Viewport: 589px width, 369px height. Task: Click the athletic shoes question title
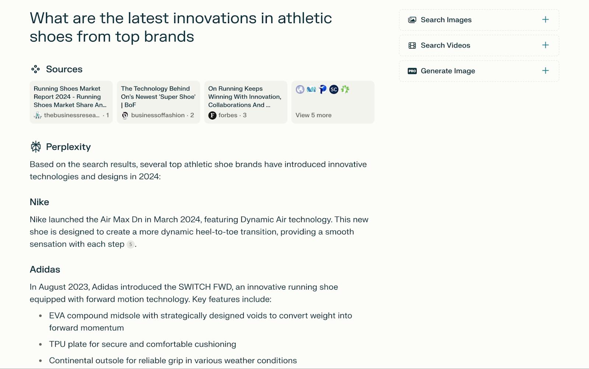click(180, 27)
